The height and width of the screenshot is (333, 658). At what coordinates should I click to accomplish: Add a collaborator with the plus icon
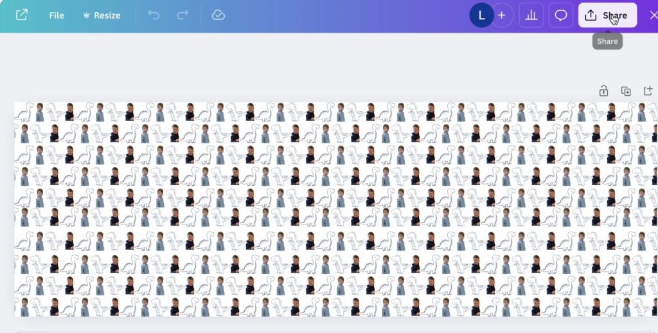pyautogui.click(x=502, y=15)
